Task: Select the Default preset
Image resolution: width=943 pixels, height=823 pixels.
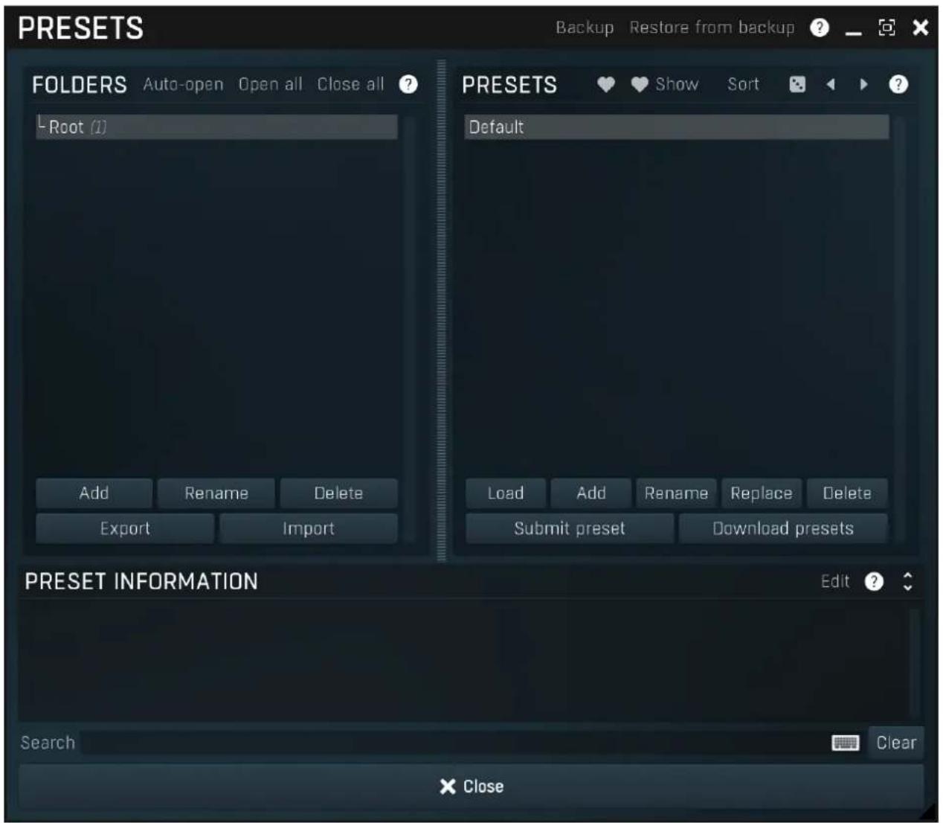Action: (676, 127)
